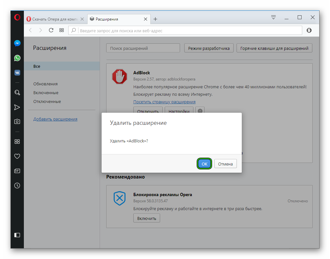Go back with the back arrow
This screenshot has width=330, height=259.
pos(30,30)
